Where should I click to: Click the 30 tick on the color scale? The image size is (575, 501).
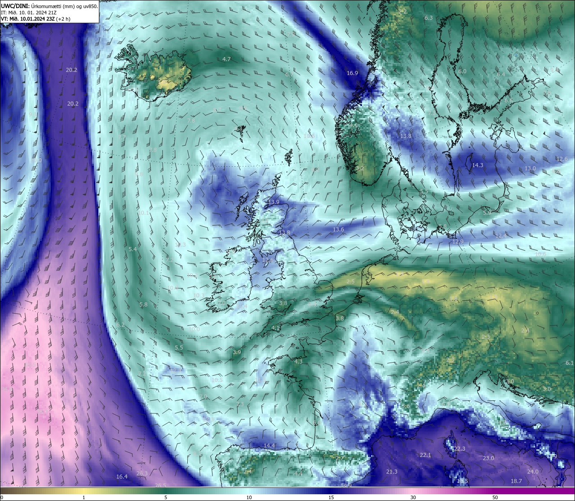413,497
